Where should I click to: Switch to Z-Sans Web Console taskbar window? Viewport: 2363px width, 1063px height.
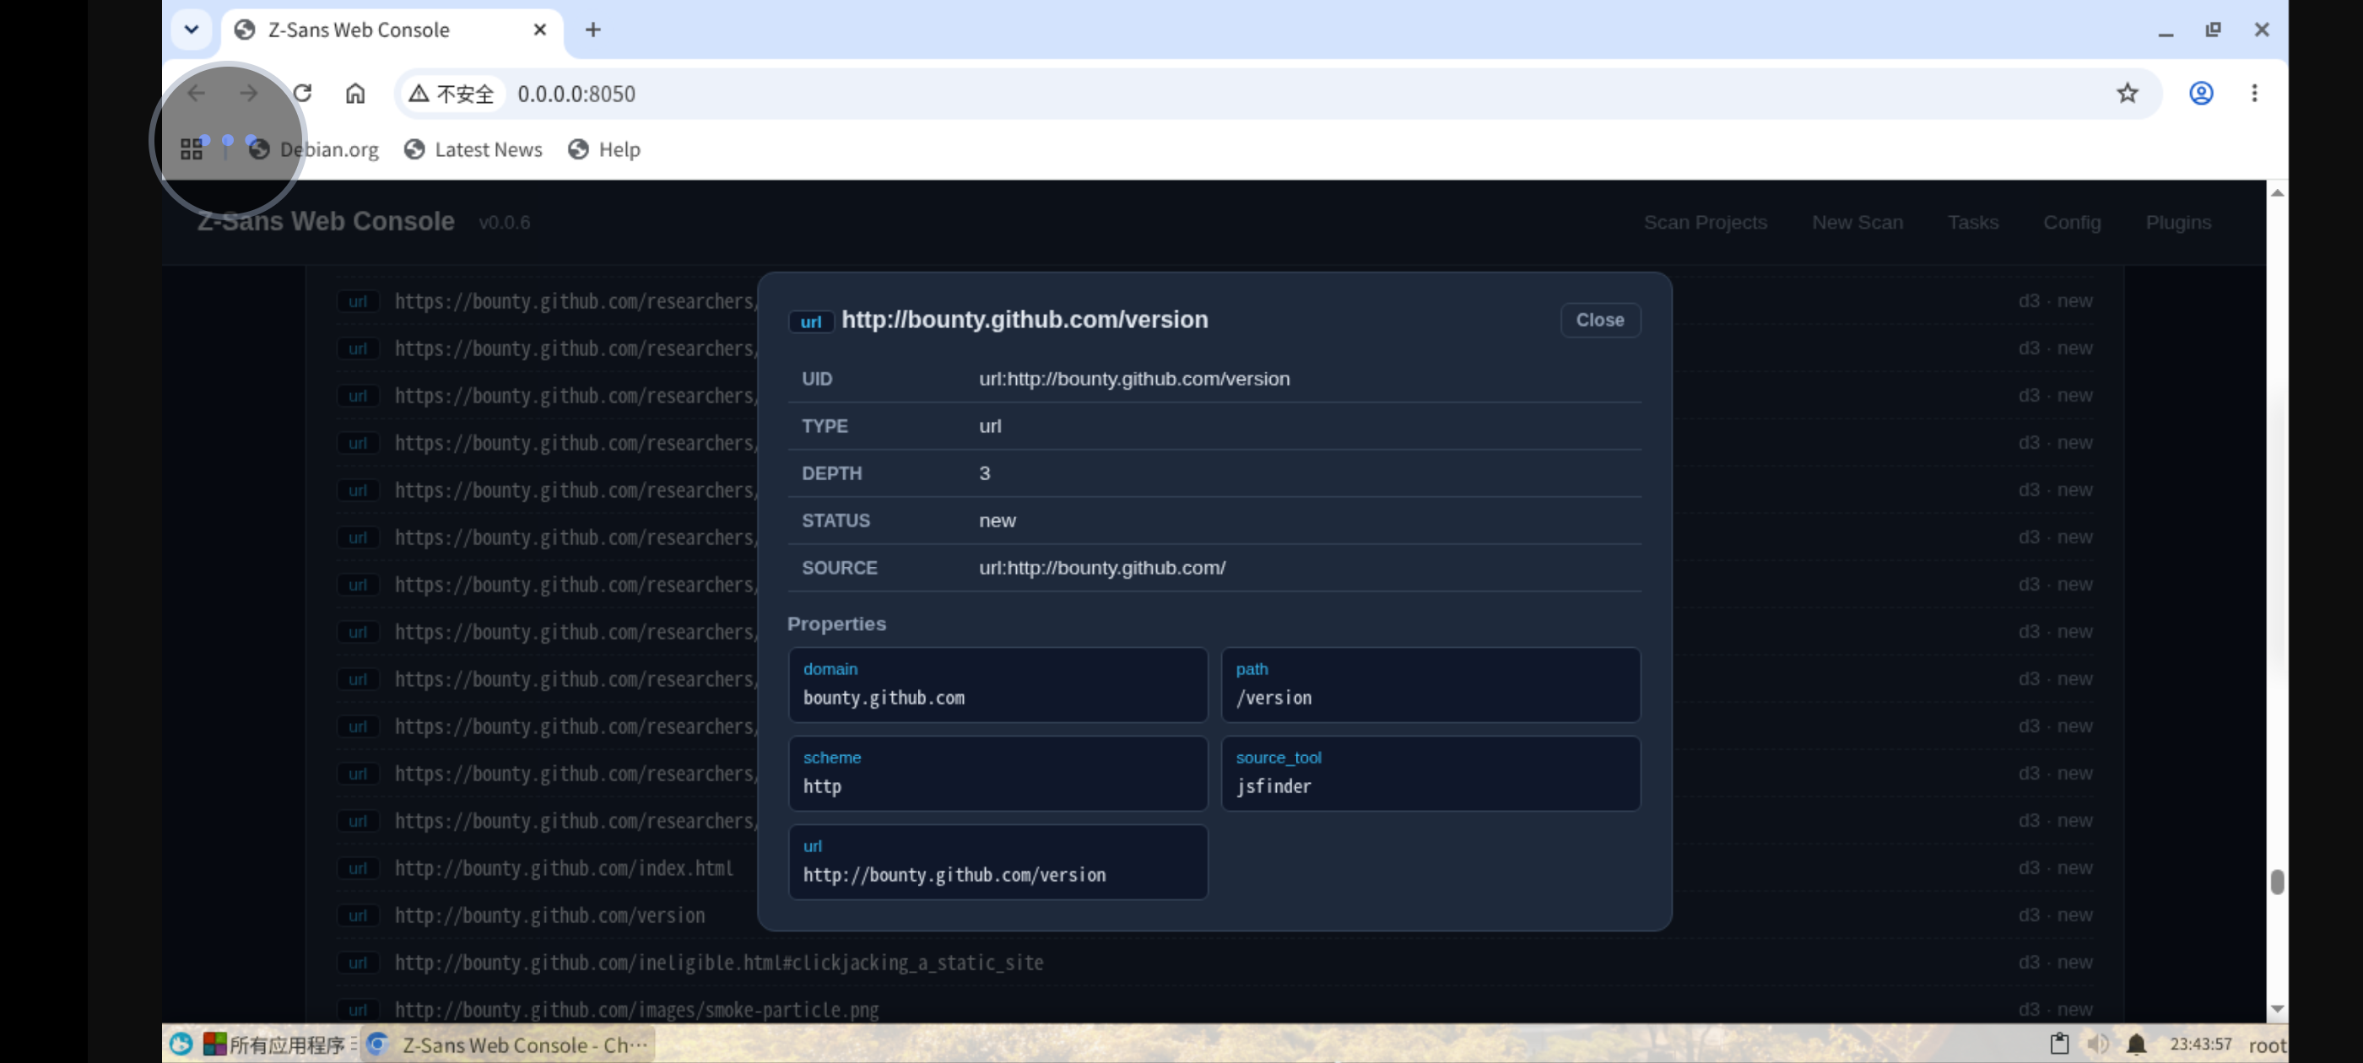(x=509, y=1044)
